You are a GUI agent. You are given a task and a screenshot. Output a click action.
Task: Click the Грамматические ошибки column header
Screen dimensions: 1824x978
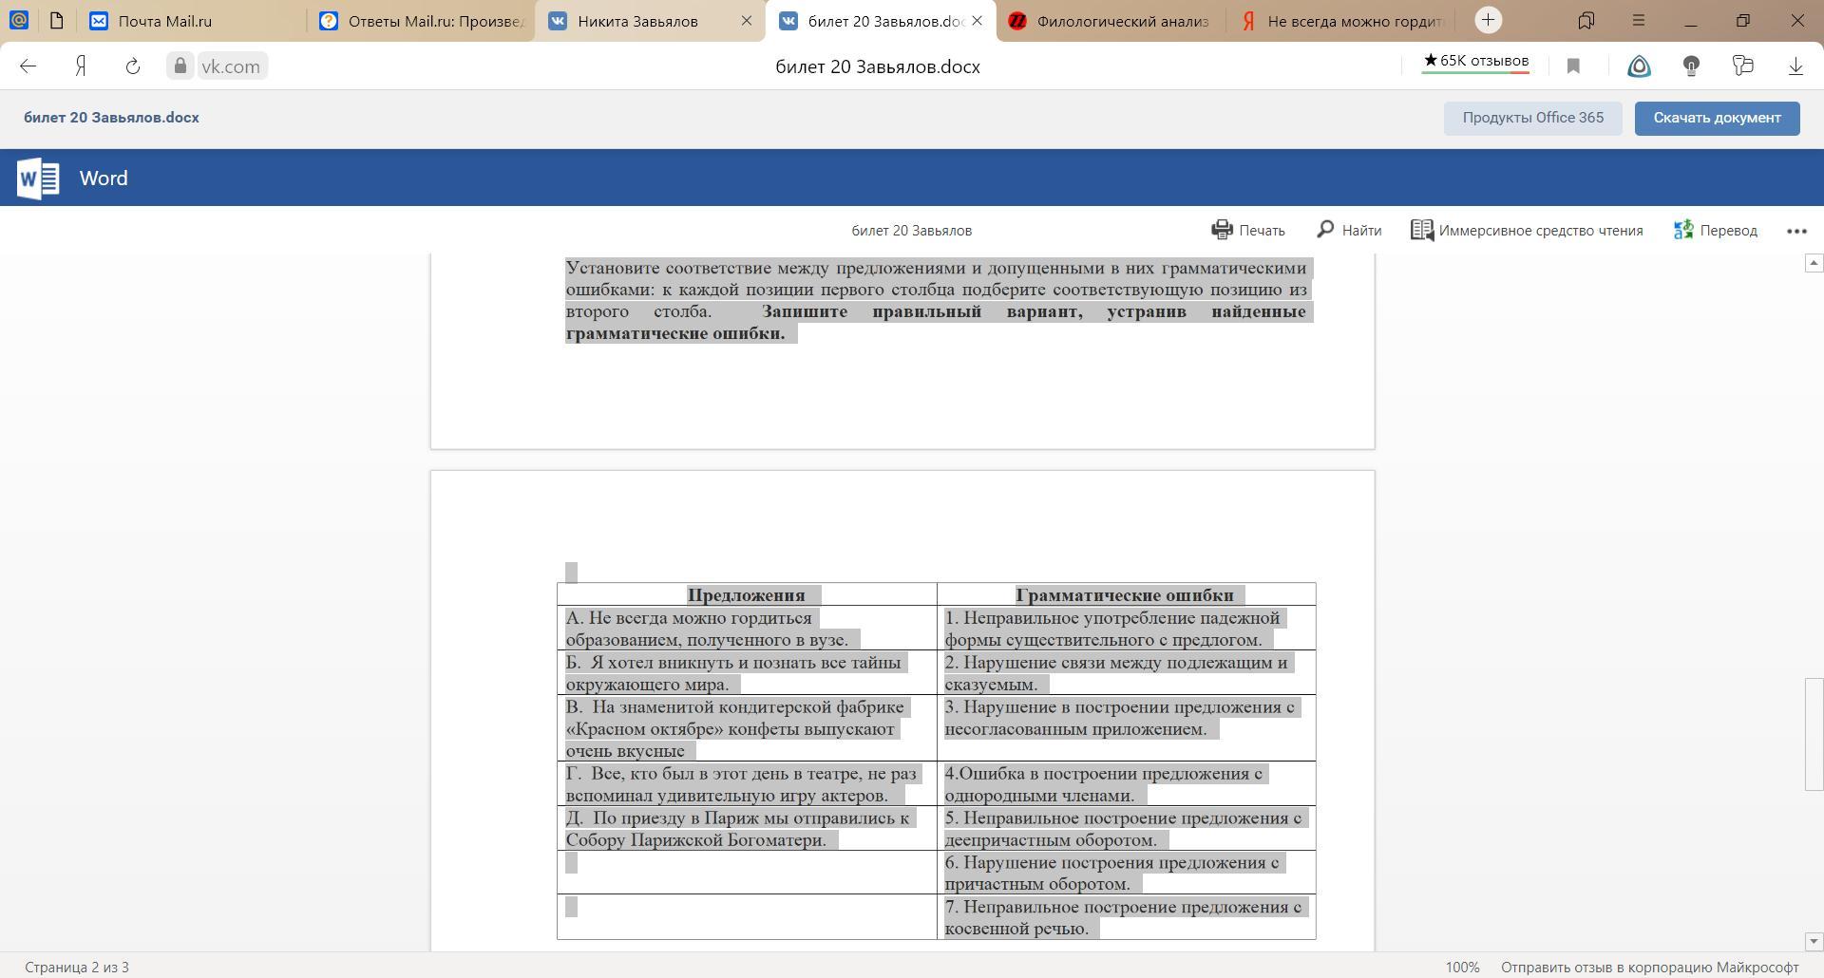pos(1125,595)
